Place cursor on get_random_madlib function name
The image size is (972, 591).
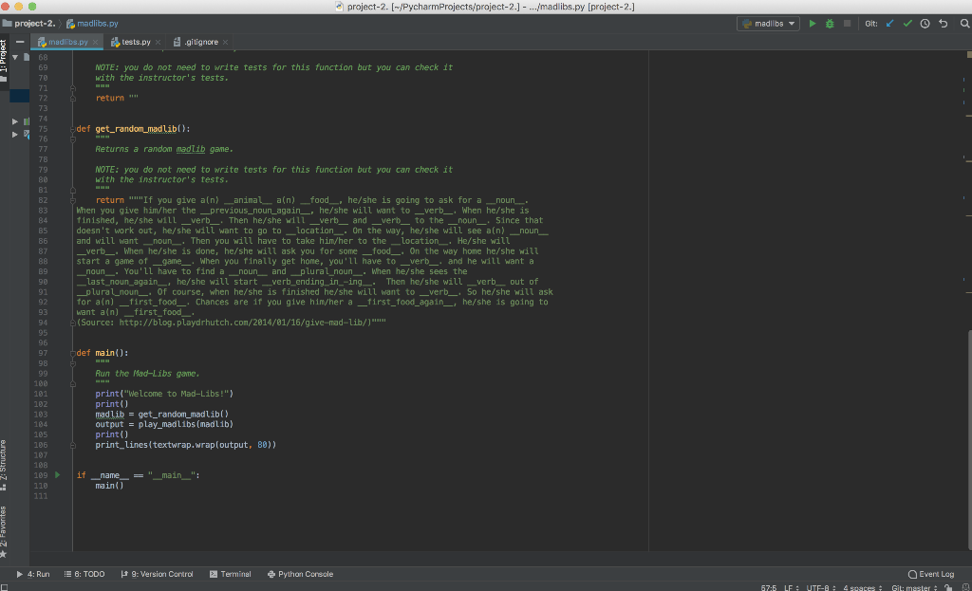pos(136,129)
